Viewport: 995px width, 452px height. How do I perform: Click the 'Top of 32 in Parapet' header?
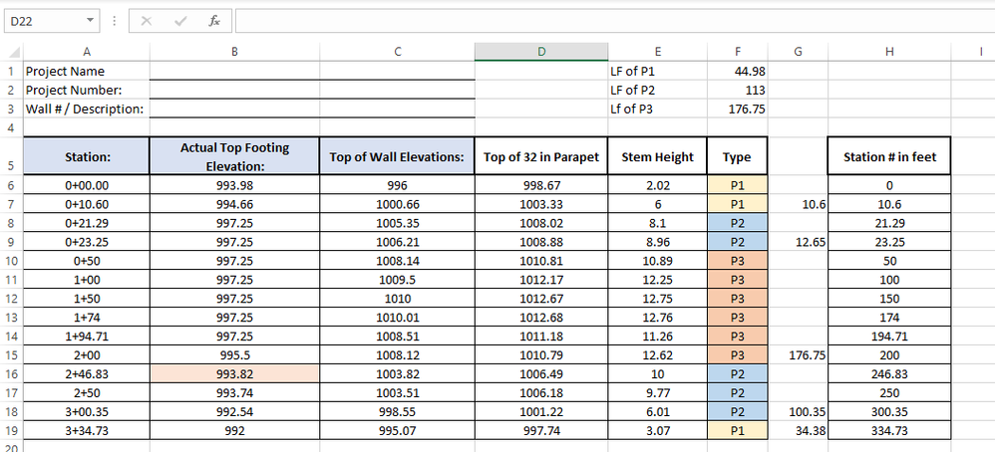tap(541, 156)
